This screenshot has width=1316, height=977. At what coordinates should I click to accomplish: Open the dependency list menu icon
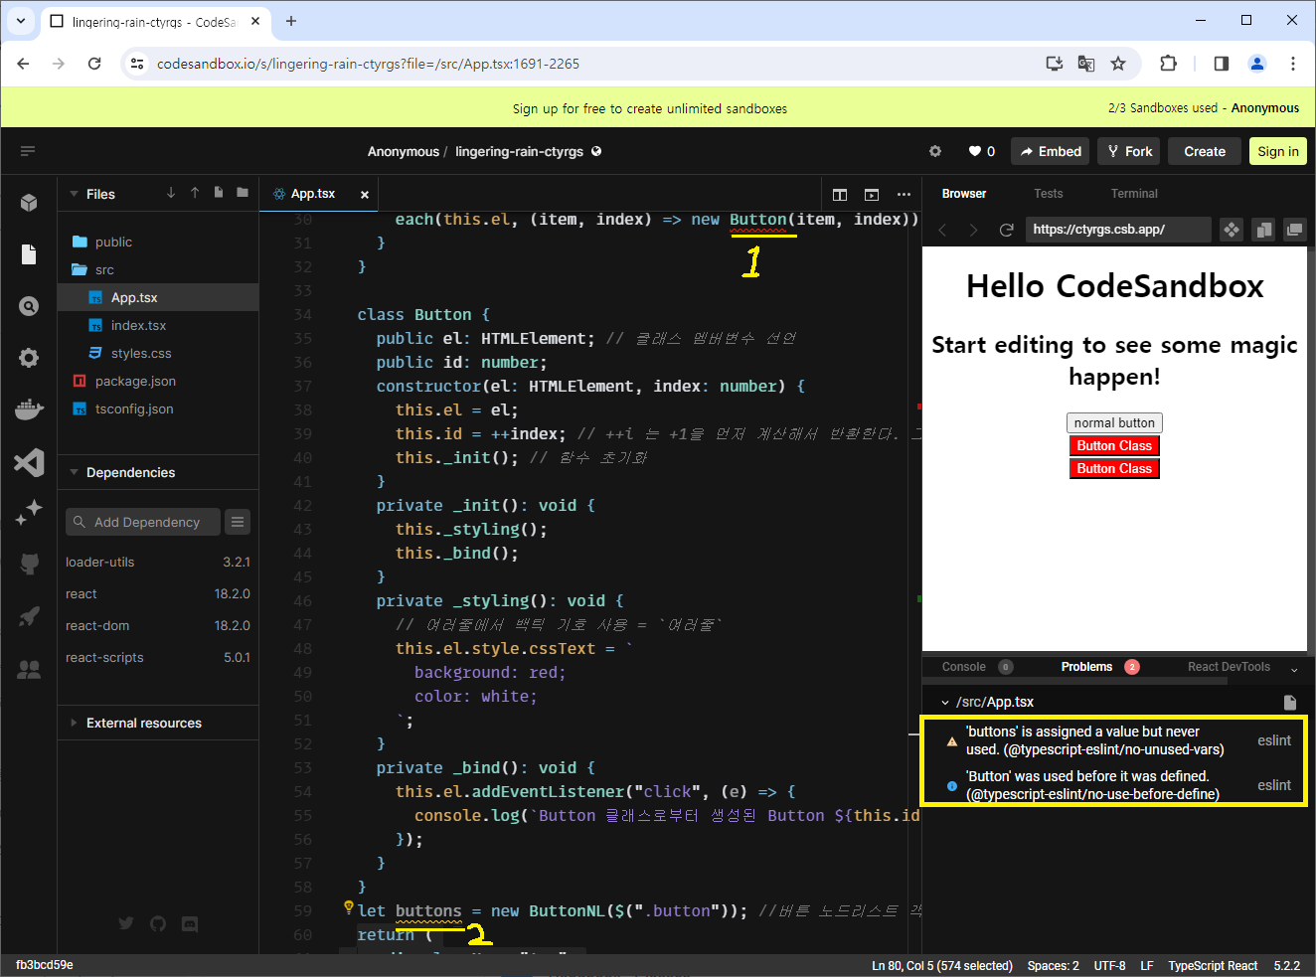coord(238,522)
